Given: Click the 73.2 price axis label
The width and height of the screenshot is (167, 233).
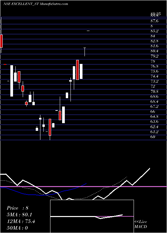Looking at the screenshot, I should click(154, 81).
